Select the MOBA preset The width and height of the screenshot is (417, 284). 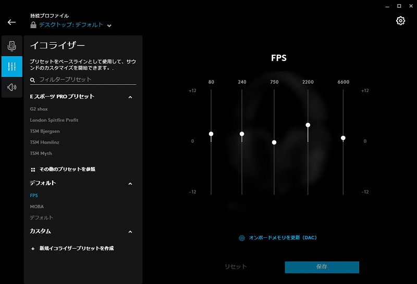coord(36,206)
